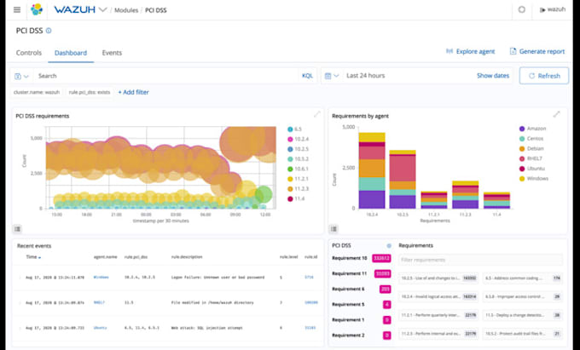580x350 pixels.
Task: Switch to the Events tab
Action: (x=112, y=53)
